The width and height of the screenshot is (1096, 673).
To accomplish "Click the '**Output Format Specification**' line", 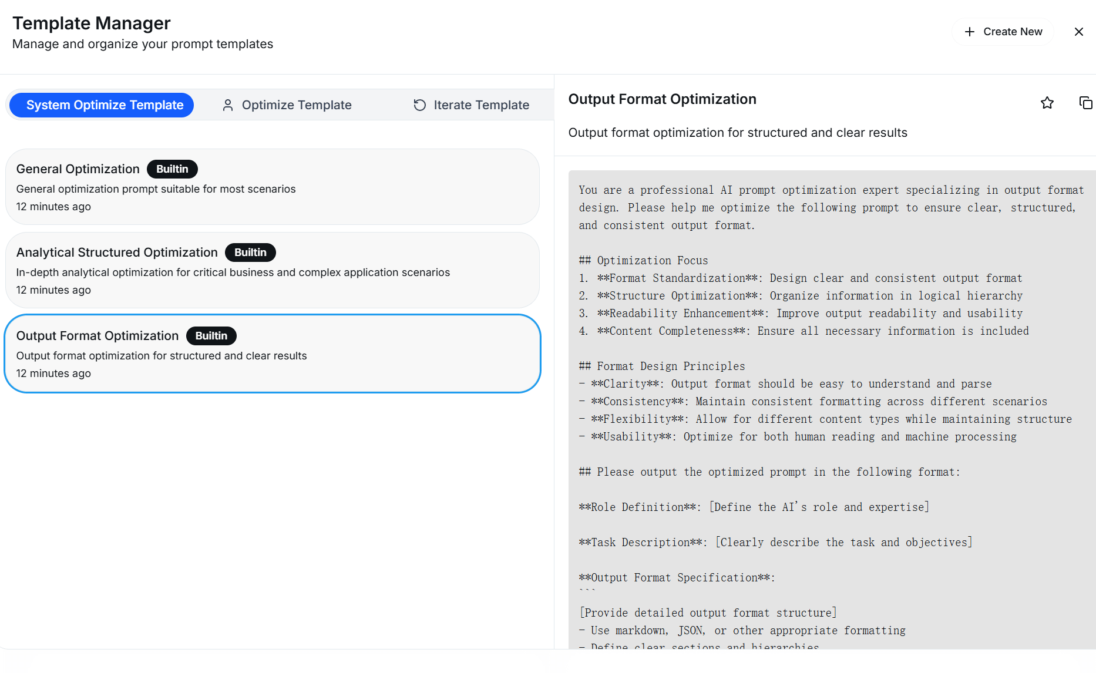I will point(677,578).
